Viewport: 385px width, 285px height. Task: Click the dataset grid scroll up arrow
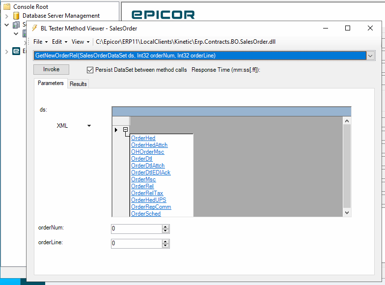pyautogui.click(x=347, y=121)
